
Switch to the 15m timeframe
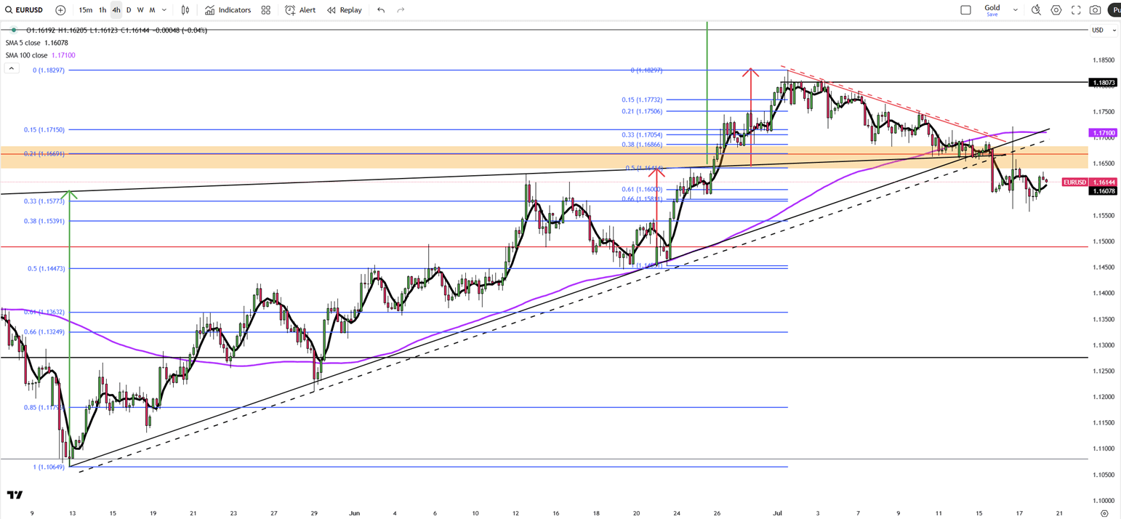85,10
